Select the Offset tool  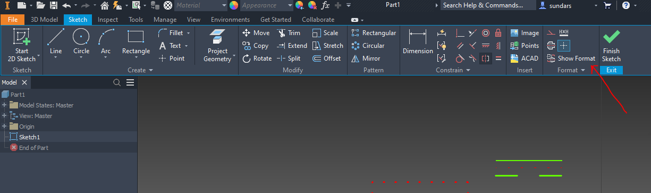click(x=326, y=58)
